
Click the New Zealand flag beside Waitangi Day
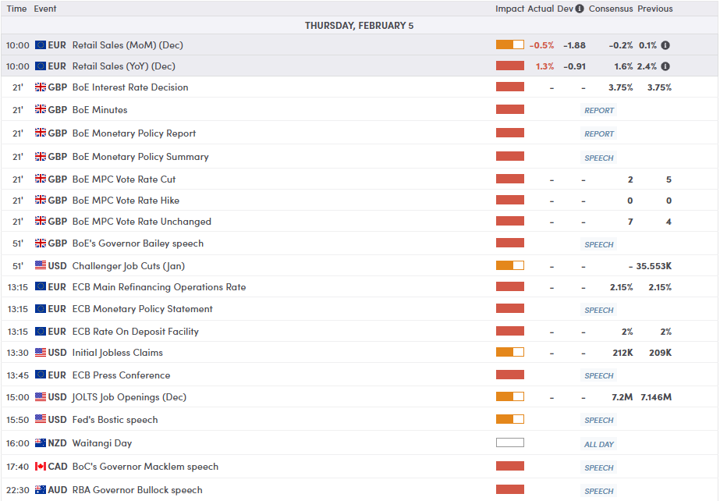[x=41, y=442]
